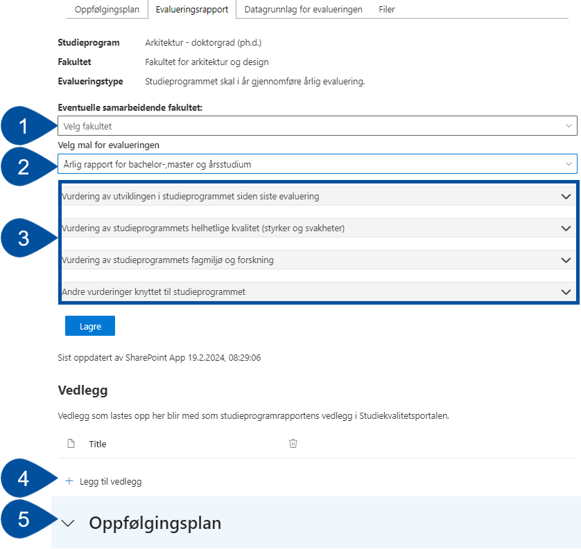Click the Evalueringstype description text

(255, 82)
